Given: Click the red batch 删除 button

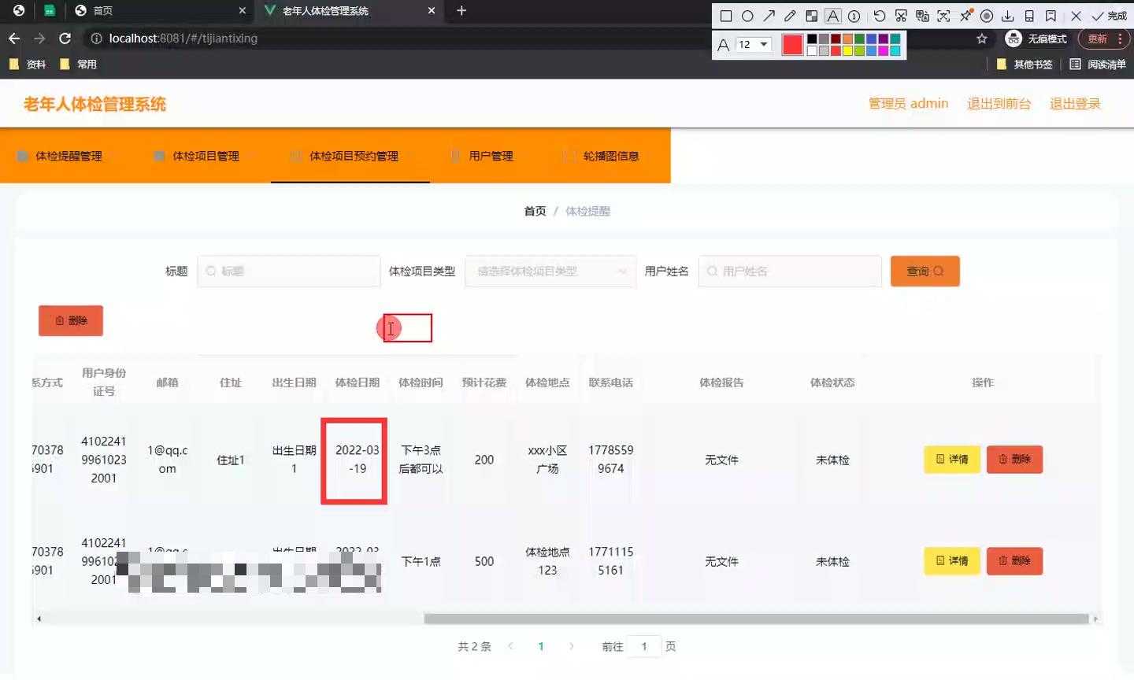Looking at the screenshot, I should (x=71, y=320).
